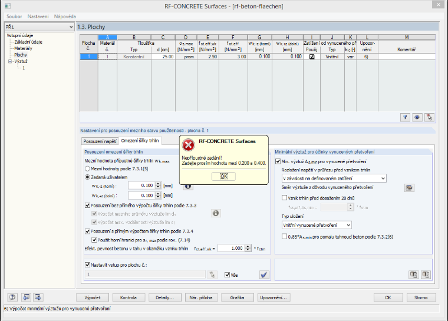Open Vnitřní vynucené přetvoření dropdown
Viewport: 448px width, 321px height.
click(348, 225)
